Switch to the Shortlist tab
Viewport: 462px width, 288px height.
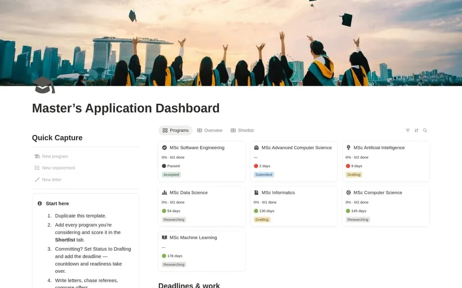(x=242, y=130)
